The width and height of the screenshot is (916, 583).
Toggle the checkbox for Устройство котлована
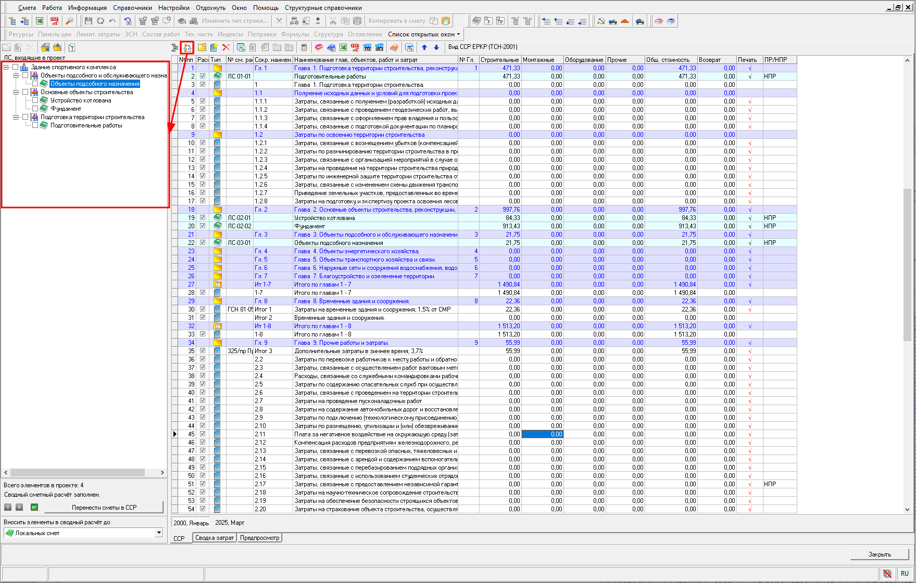point(35,100)
